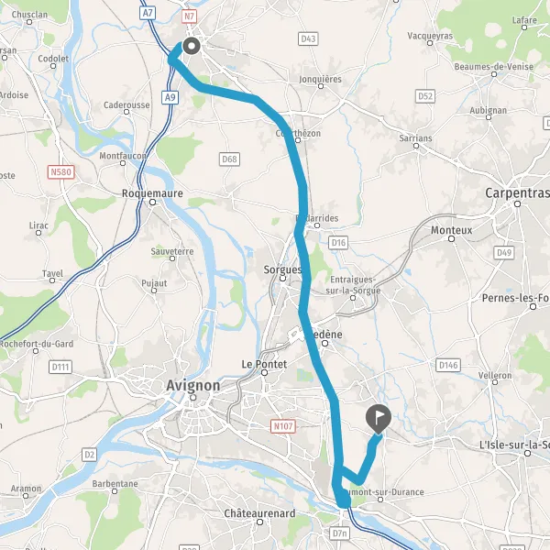Select the Roquemaure town label
550x550 pixels.
pos(152,193)
